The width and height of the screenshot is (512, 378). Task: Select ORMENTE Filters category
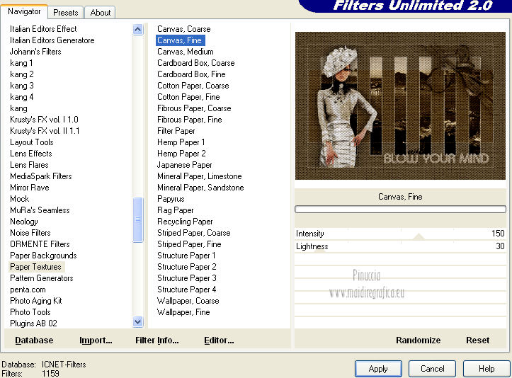click(40, 244)
